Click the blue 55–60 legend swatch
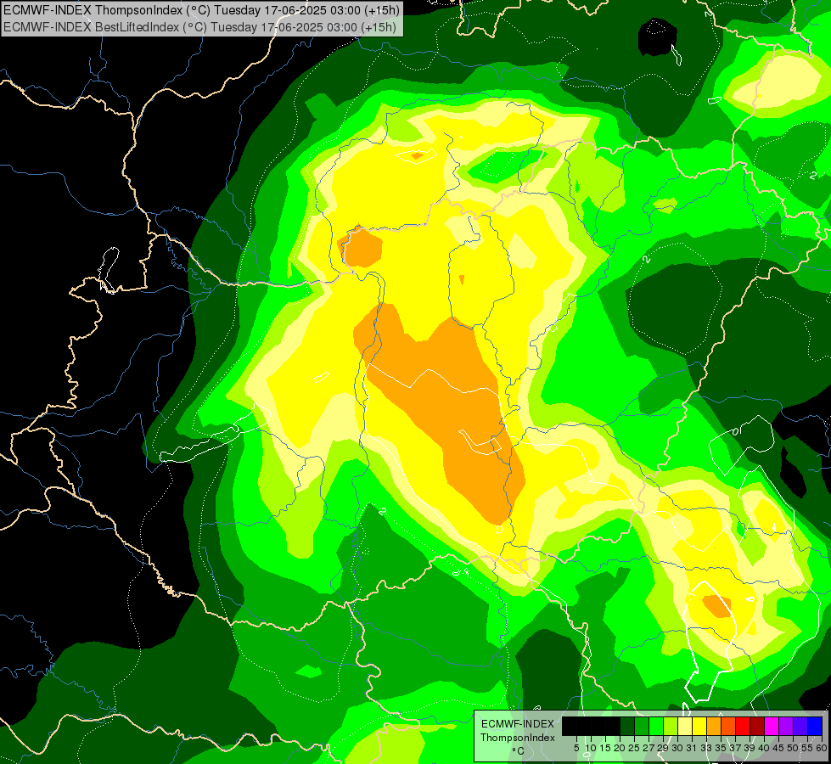 (815, 726)
